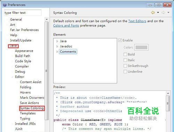Select Installed JREs in the tree

(25, 124)
